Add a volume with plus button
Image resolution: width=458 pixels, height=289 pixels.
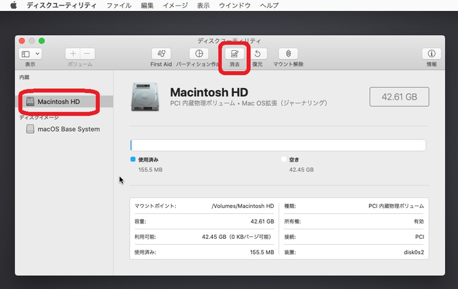[72, 54]
